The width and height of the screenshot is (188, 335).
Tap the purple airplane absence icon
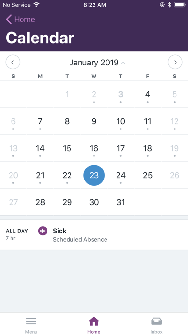pyautogui.click(x=43, y=231)
